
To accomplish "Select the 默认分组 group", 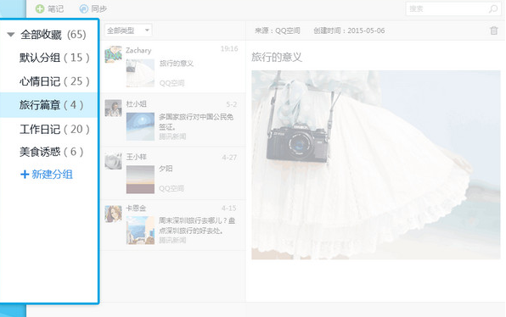I will pos(49,58).
